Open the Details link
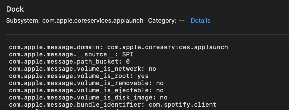 [200, 20]
